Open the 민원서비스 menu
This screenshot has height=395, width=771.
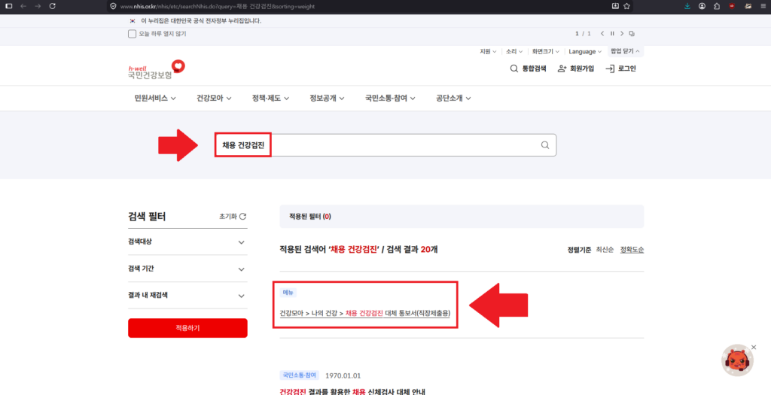[x=155, y=99]
